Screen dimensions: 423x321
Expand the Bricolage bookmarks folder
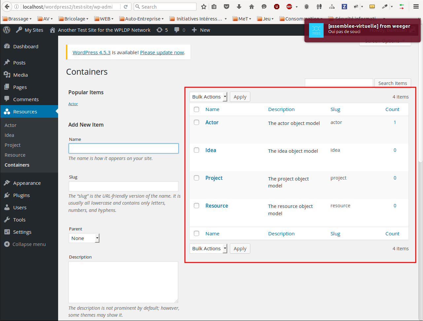click(74, 19)
